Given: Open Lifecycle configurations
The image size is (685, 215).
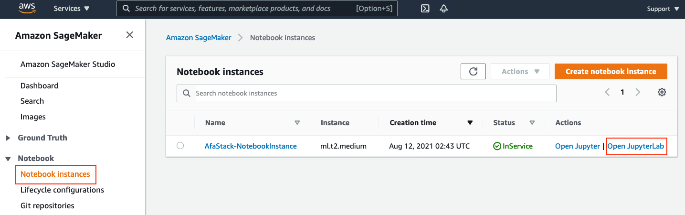Looking at the screenshot, I should point(62,190).
